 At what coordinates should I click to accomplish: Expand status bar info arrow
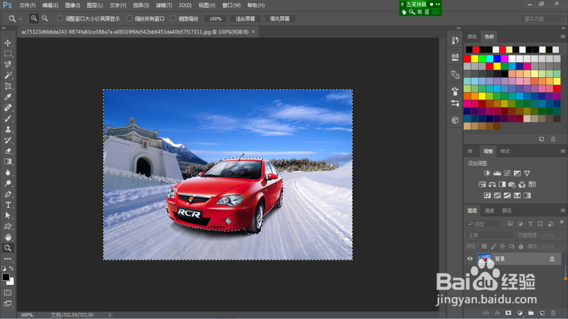click(x=110, y=315)
